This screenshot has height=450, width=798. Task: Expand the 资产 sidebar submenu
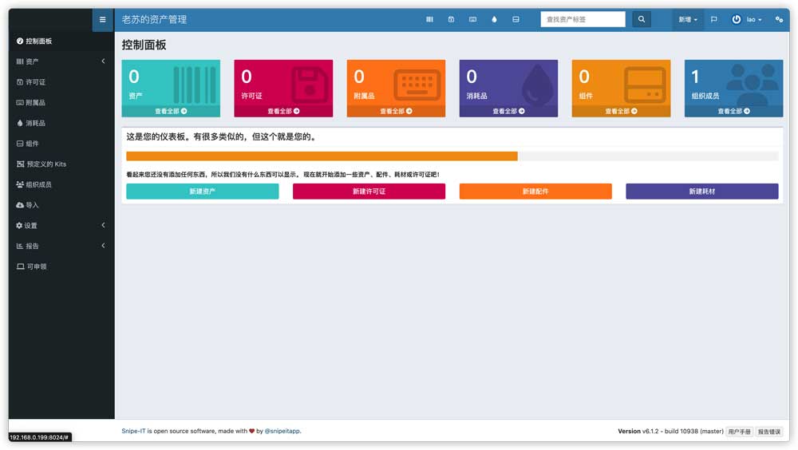[x=61, y=61]
